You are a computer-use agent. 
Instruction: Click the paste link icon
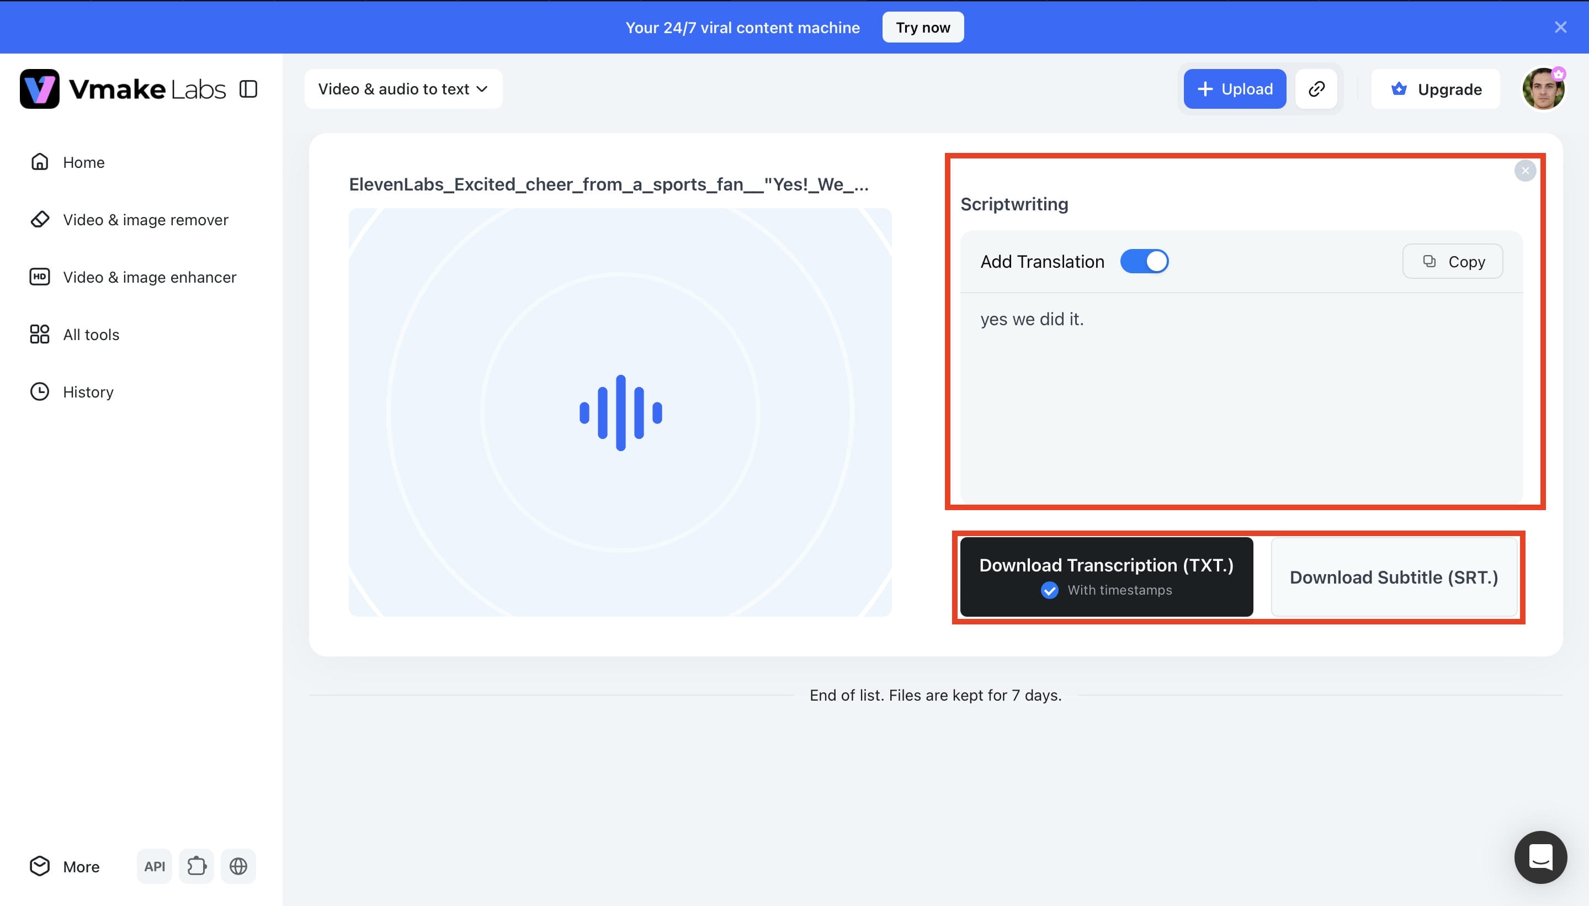1316,89
